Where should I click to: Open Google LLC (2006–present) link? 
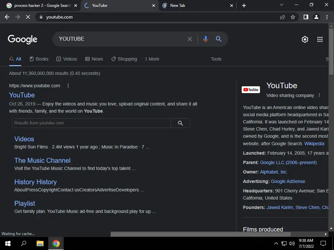tap(288, 163)
